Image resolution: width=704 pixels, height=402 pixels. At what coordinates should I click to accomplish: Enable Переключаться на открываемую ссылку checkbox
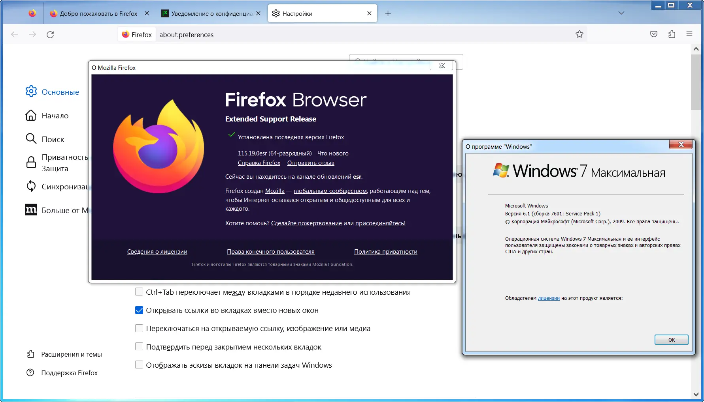(x=139, y=328)
